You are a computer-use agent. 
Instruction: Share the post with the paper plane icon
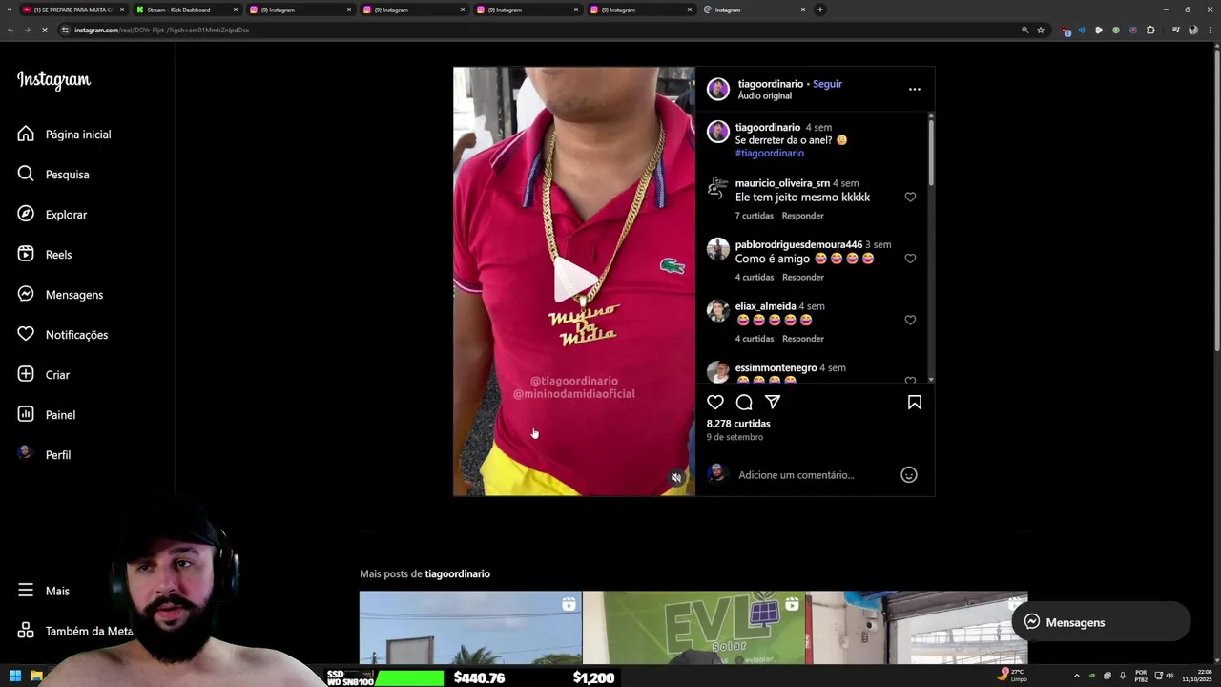(x=773, y=403)
